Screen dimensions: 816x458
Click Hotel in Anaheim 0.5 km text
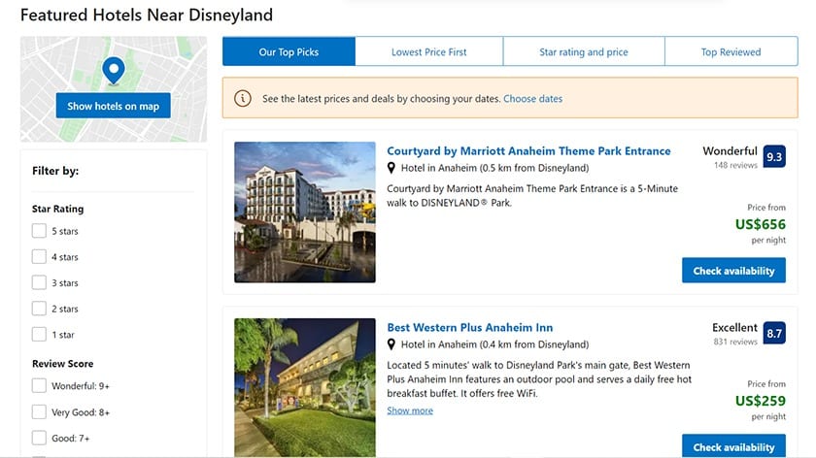494,168
